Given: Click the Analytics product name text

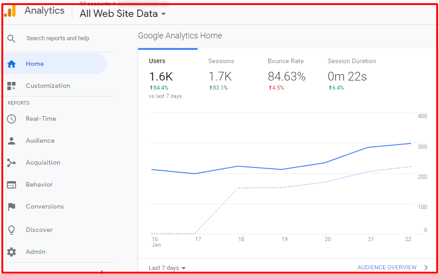Looking at the screenshot, I should point(44,11).
